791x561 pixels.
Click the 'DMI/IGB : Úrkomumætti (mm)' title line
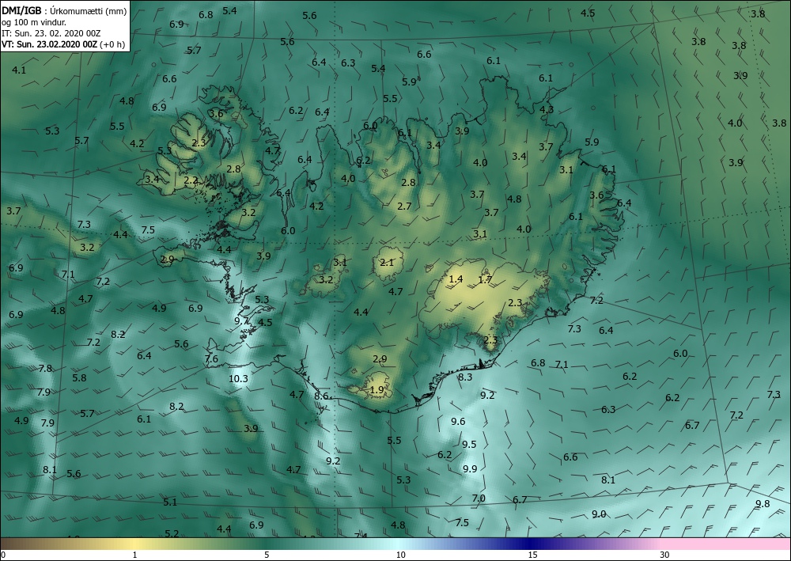[64, 10]
